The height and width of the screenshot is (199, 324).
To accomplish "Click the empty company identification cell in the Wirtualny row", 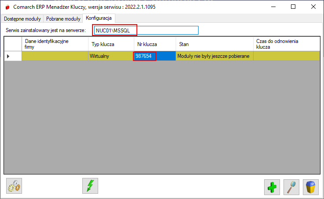I will (55, 56).
